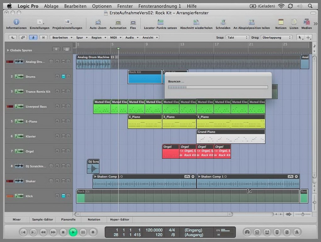
Task: Expand the Globale Spuren section
Action: (8, 50)
